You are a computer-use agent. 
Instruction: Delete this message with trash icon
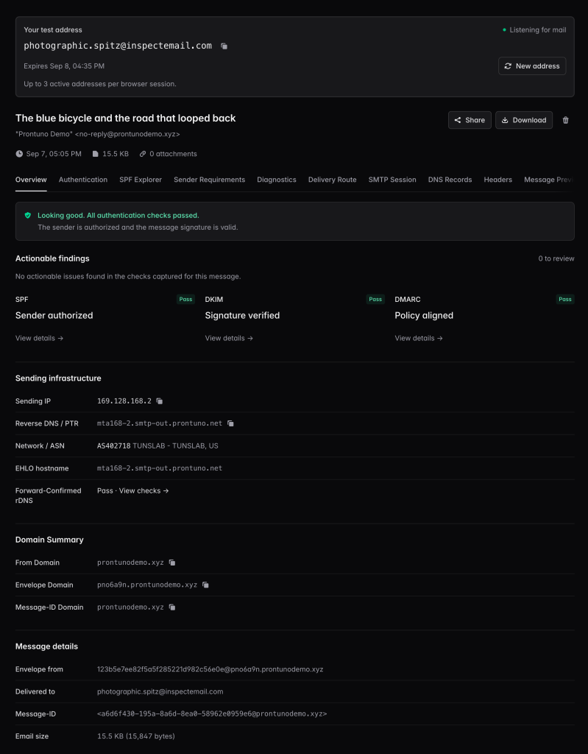pos(565,120)
